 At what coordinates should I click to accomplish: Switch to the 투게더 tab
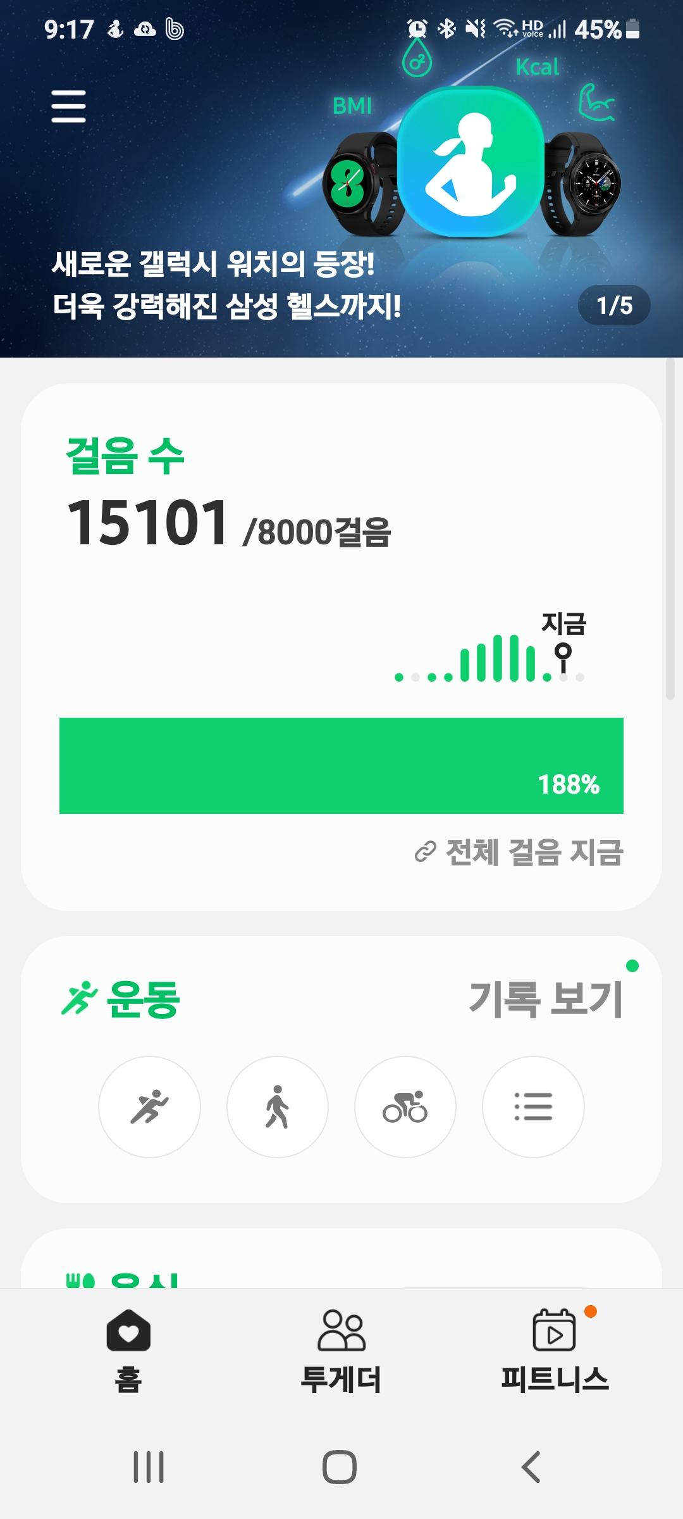click(341, 1349)
